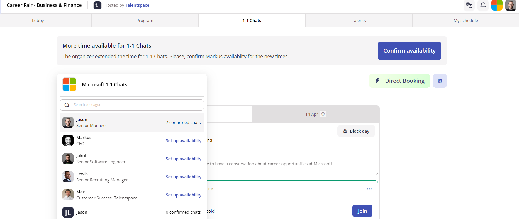Screen dimensions: 519x219
Task: Click Max's profile photo
Action: point(68,195)
